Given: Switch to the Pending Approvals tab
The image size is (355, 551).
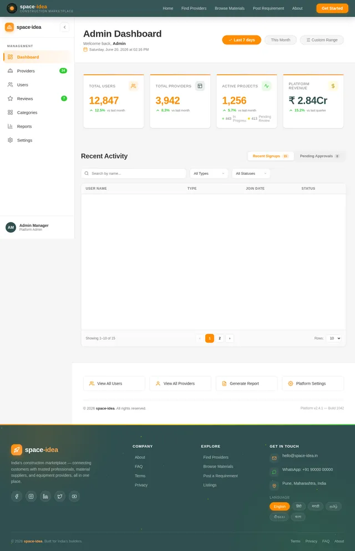Looking at the screenshot, I should pos(319,156).
